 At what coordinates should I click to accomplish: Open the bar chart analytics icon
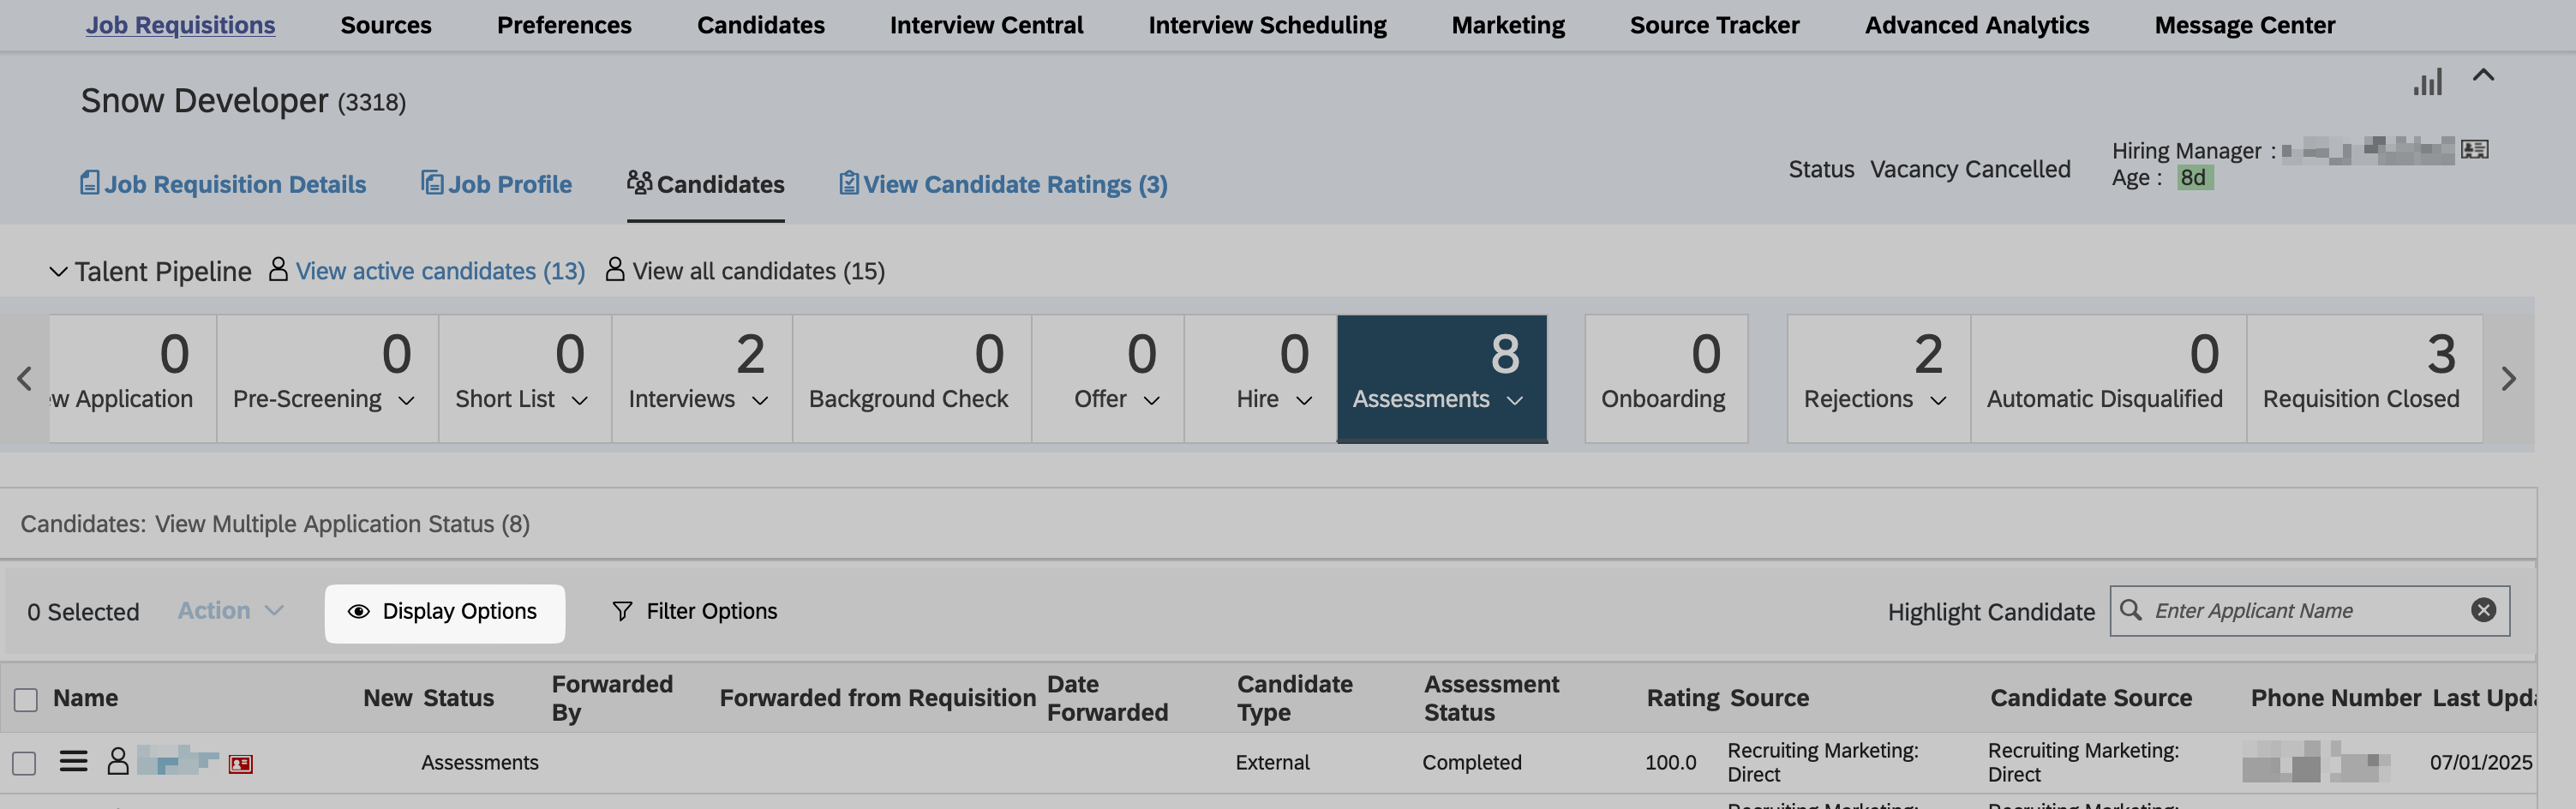2427,81
